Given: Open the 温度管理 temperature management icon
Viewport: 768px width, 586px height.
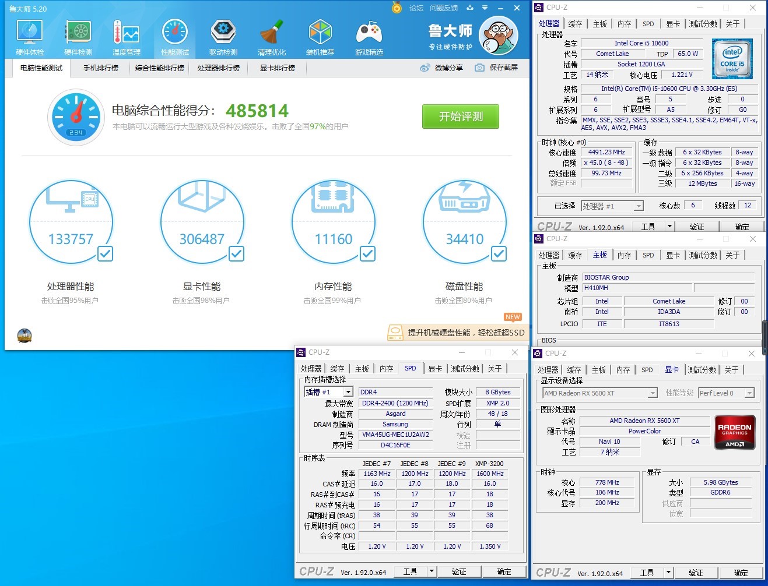Looking at the screenshot, I should (127, 32).
